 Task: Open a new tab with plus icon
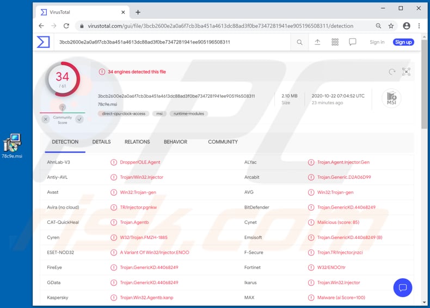[x=138, y=12]
